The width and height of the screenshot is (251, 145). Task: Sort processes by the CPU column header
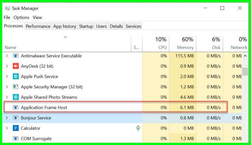click(156, 43)
